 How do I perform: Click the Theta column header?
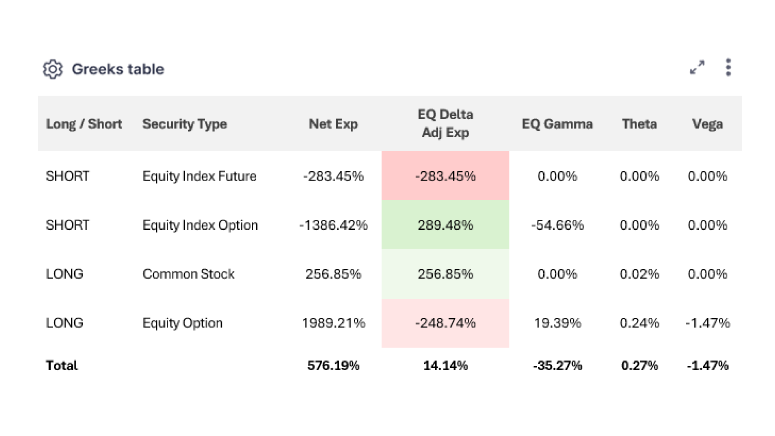pos(639,124)
